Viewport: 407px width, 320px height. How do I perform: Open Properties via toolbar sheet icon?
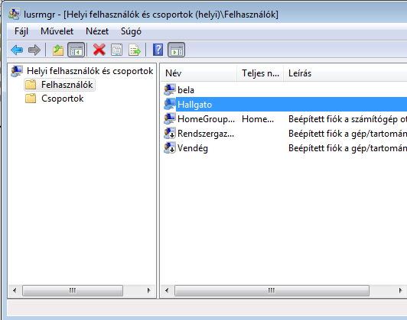pos(116,50)
